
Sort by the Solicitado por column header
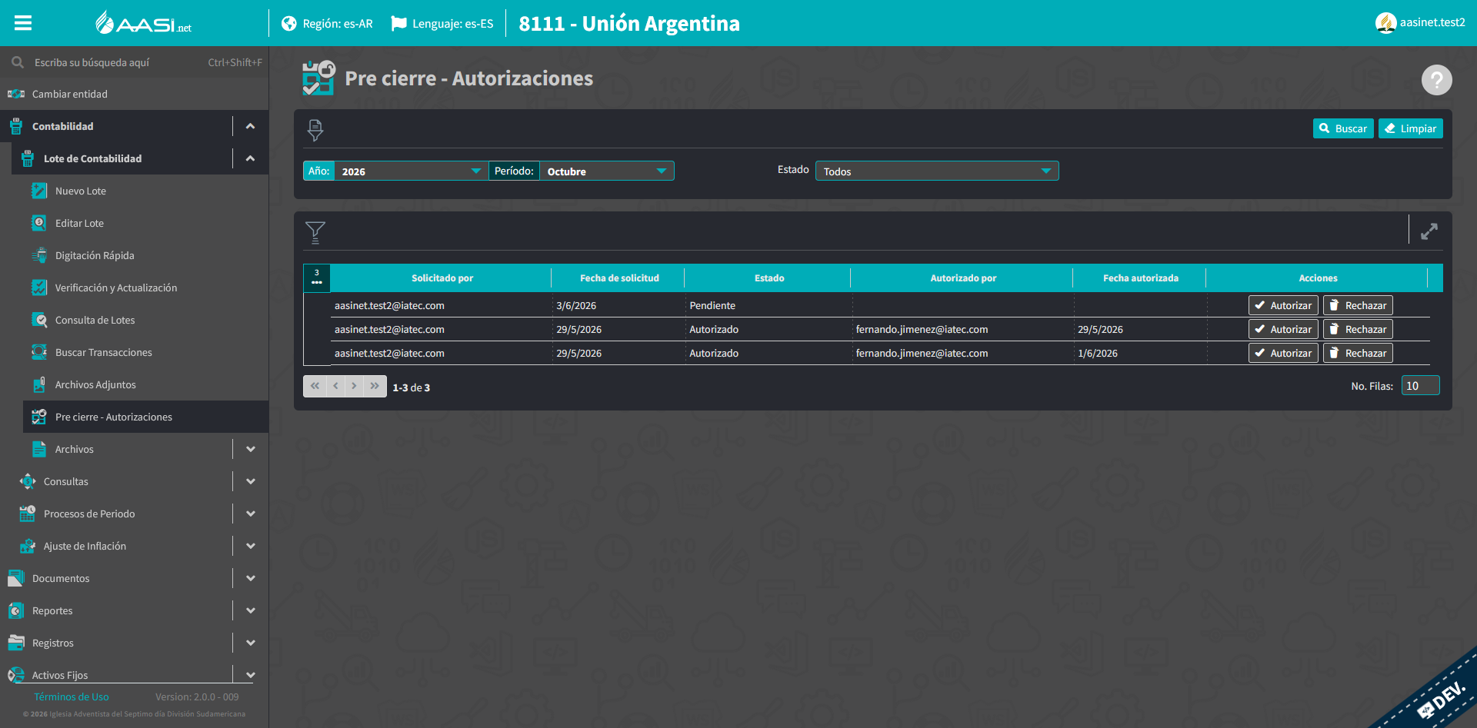coord(442,278)
